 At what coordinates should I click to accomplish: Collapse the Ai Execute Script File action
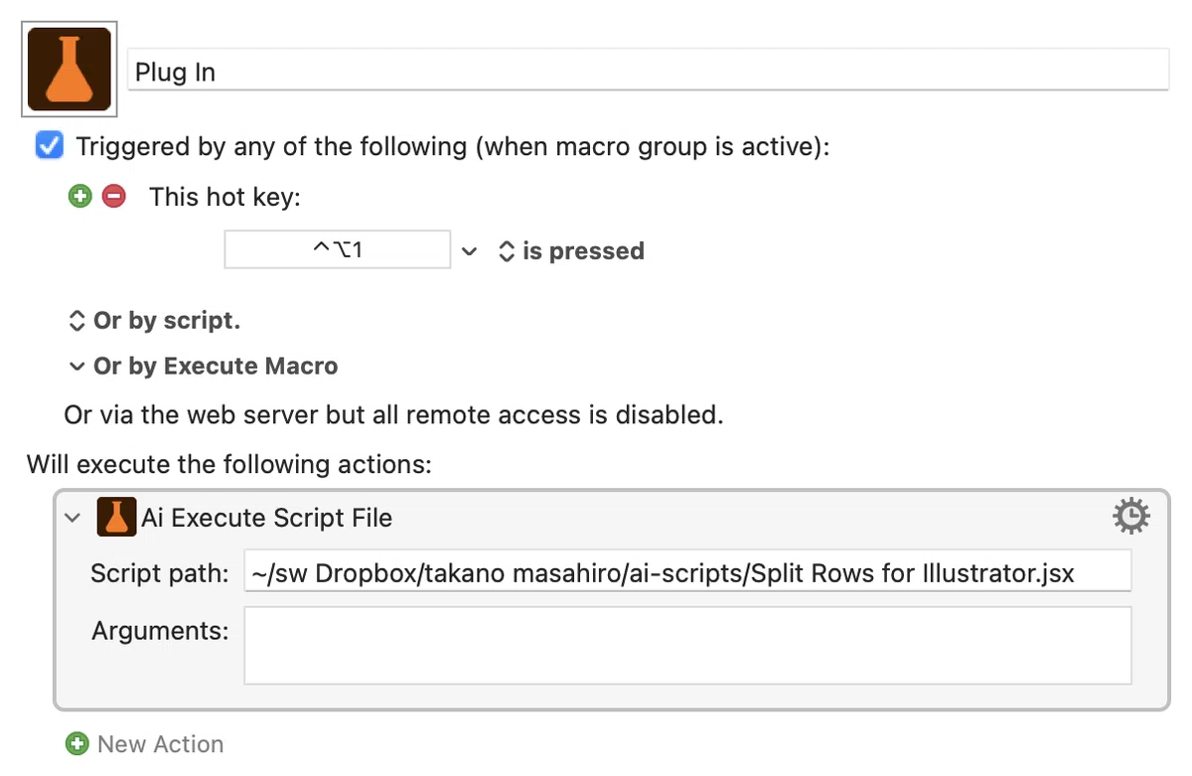tap(73, 518)
